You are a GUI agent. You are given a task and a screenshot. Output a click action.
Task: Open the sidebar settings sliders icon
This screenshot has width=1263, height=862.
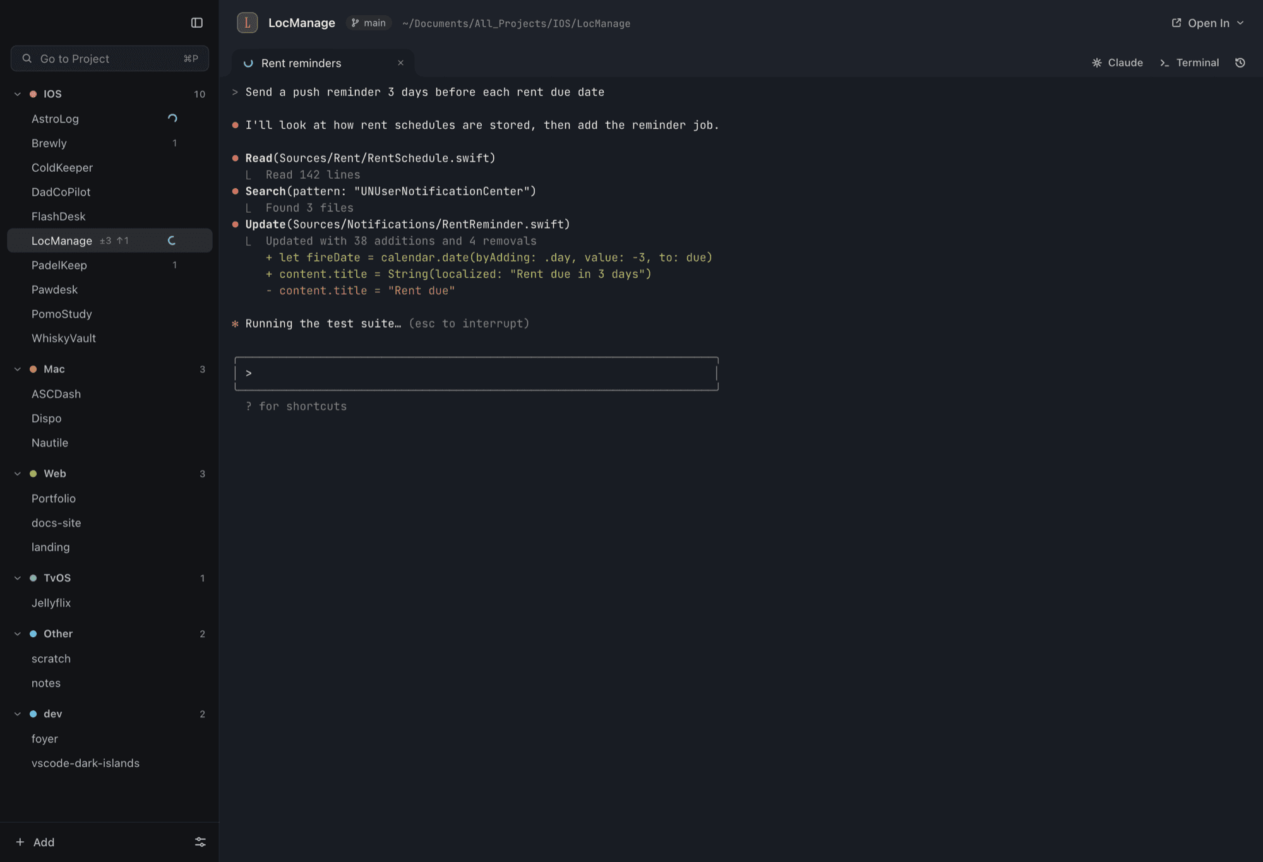[200, 842]
